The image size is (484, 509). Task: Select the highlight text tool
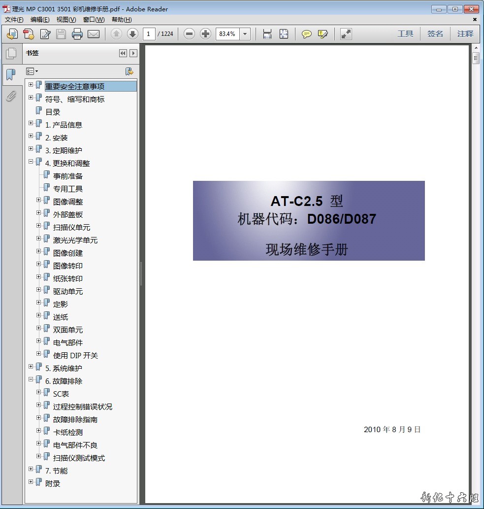click(x=323, y=34)
